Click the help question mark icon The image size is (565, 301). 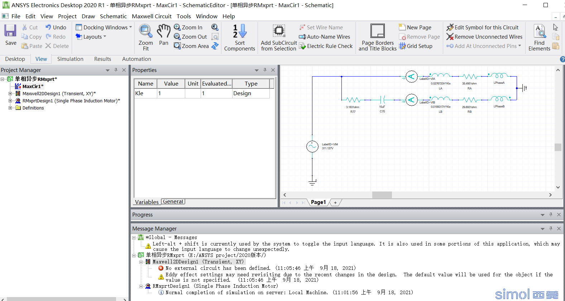click(x=562, y=59)
